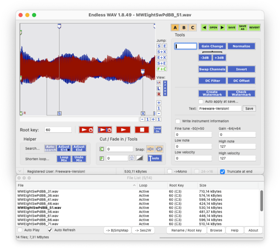
Task: Click the Adjust S+E dropdown button
Action: [64, 148]
